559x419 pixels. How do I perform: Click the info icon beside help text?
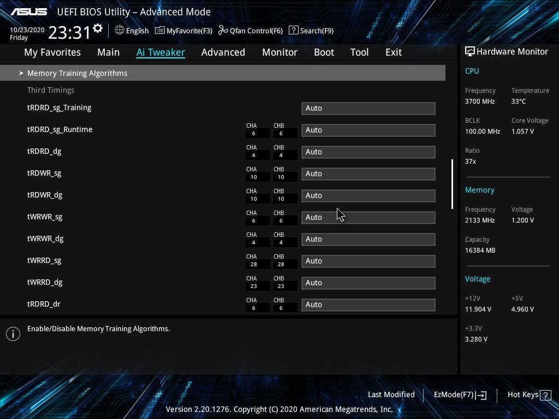13,334
